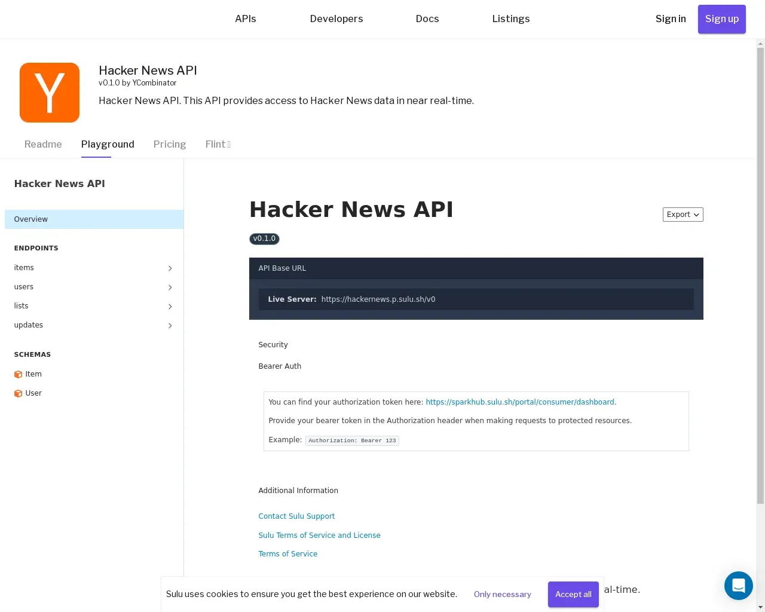Select the users endpoint row
Image resolution: width=765 pixels, height=612 pixels.
pyautogui.click(x=94, y=287)
